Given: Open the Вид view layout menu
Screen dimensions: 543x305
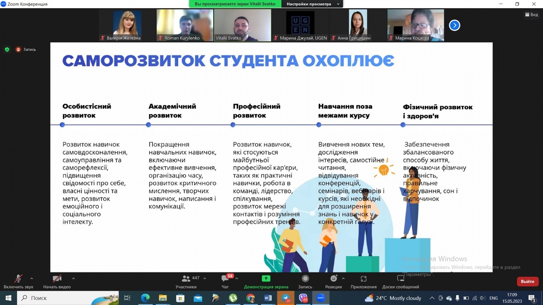Looking at the screenshot, I should [531, 14].
